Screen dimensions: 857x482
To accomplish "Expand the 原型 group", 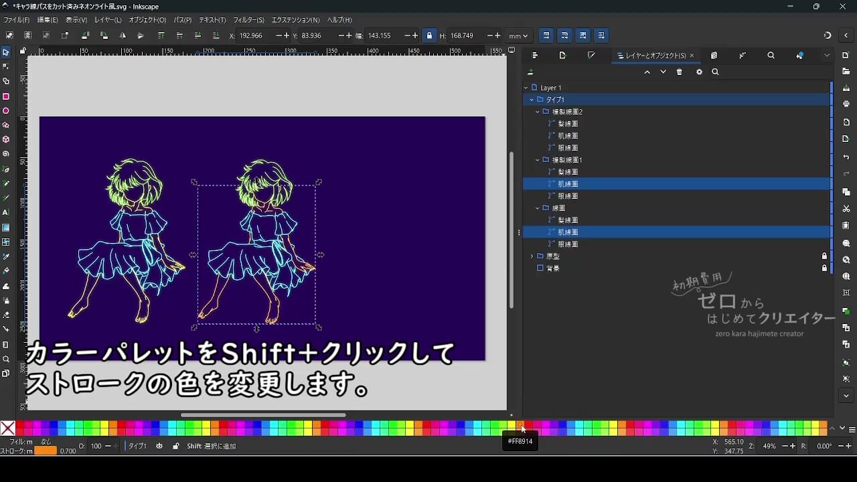I will pyautogui.click(x=531, y=256).
